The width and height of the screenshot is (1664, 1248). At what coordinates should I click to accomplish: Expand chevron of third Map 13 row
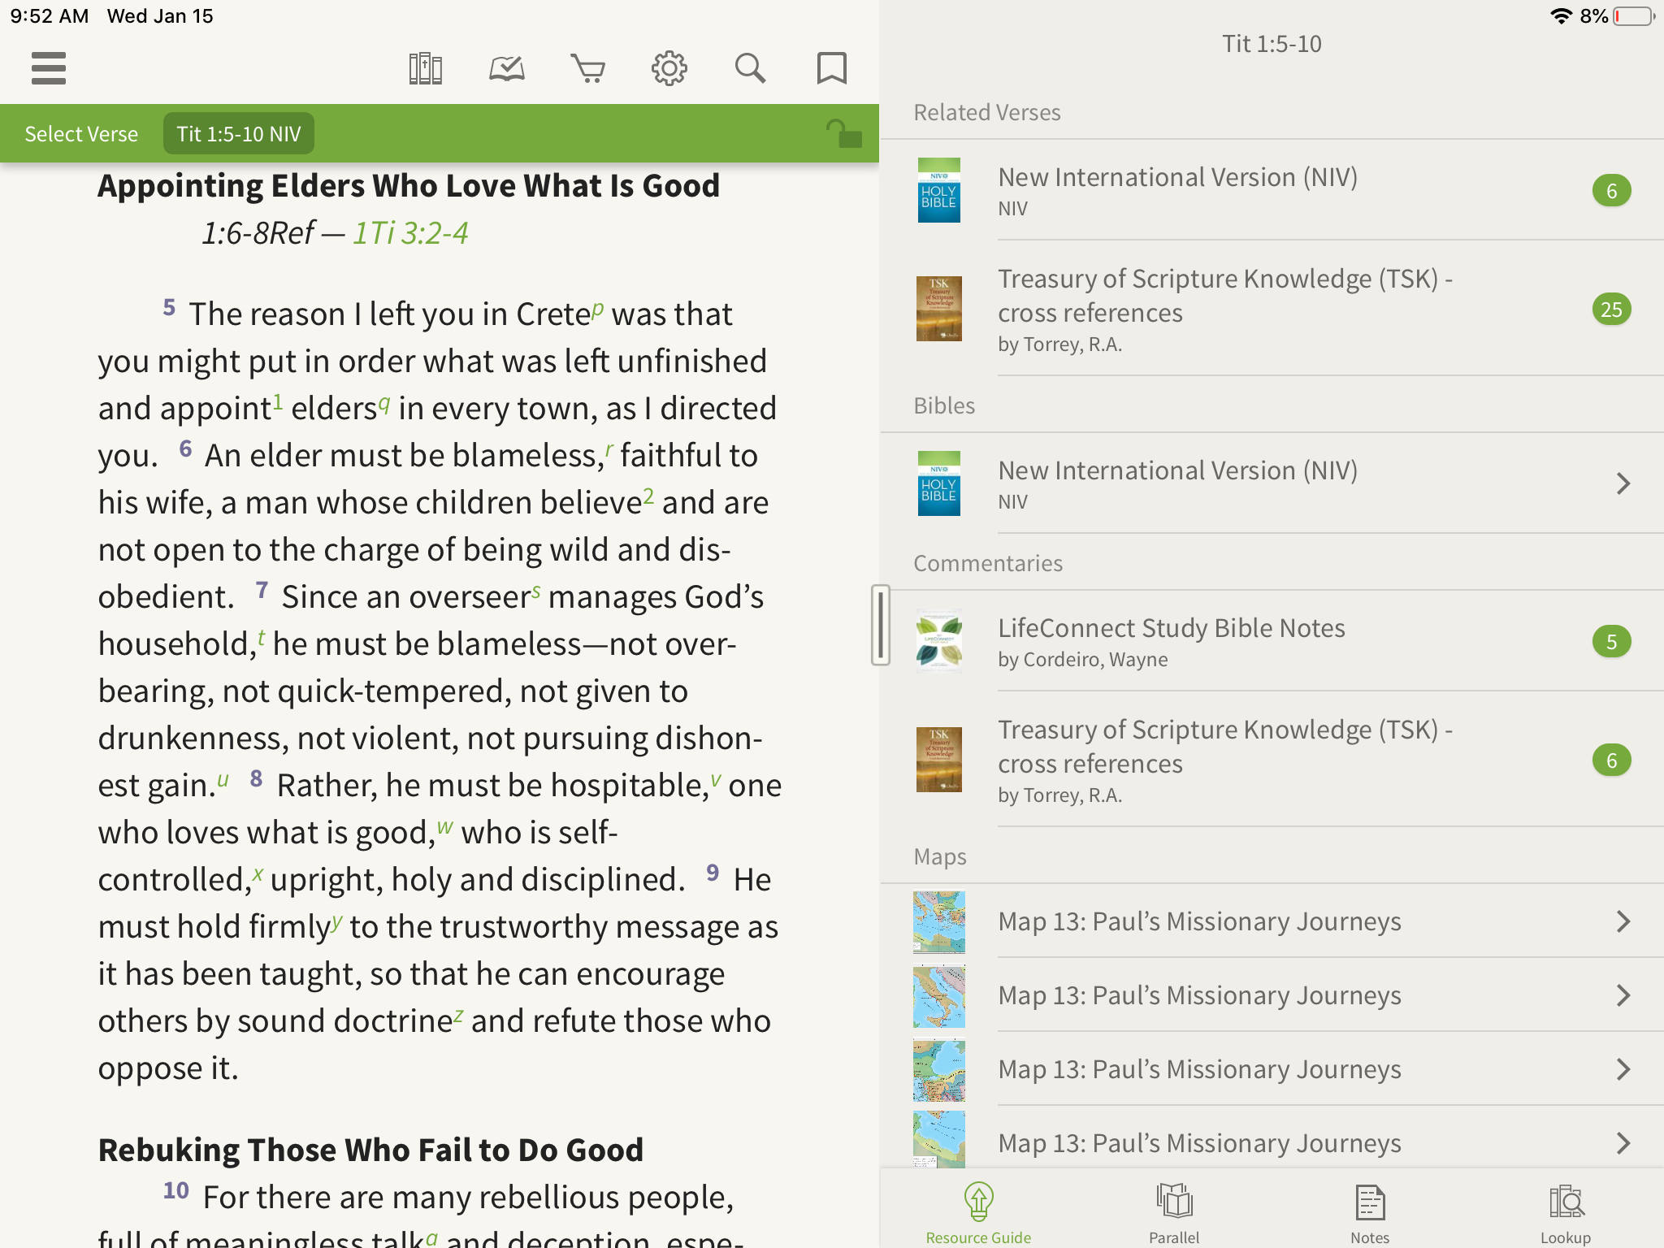point(1623,1069)
